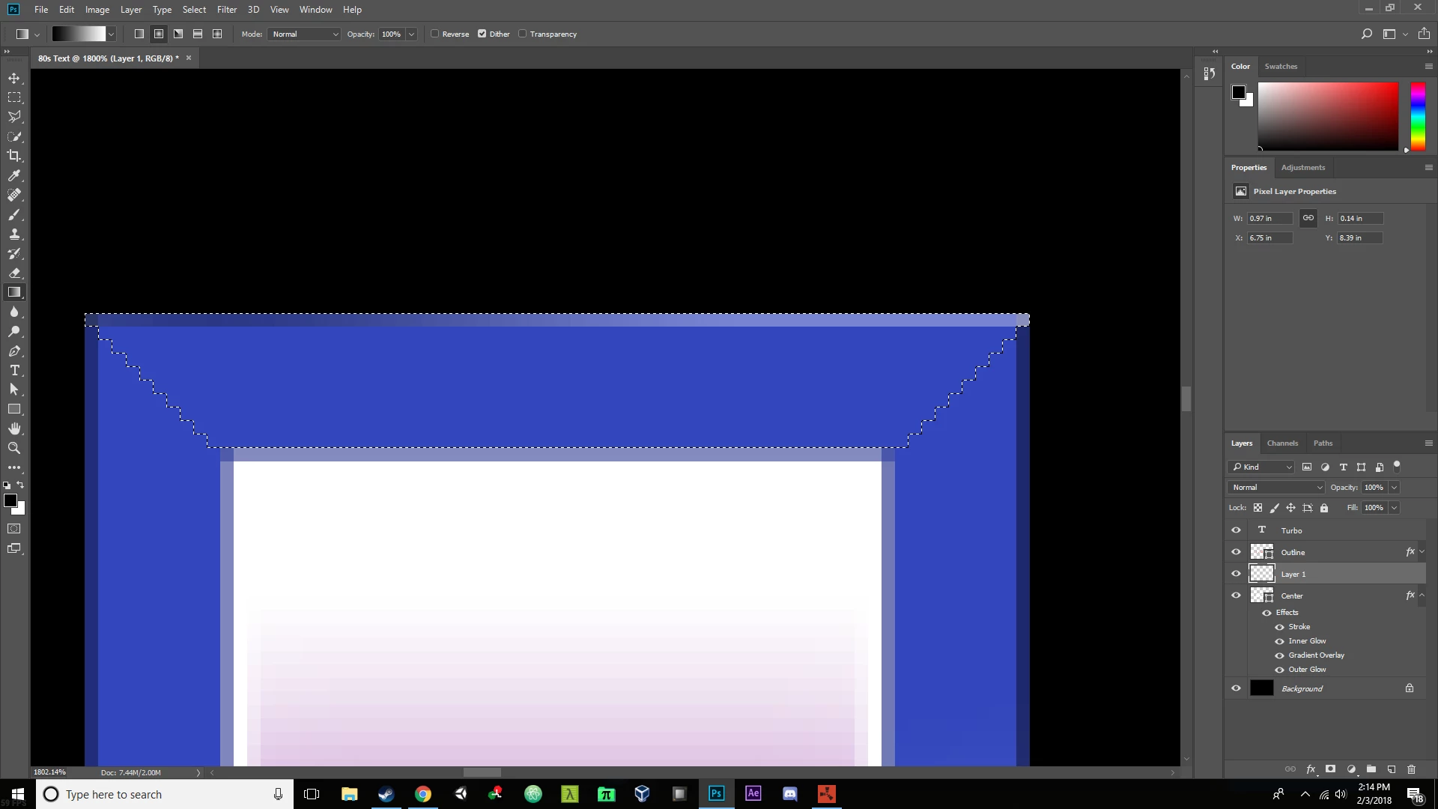
Task: Select the Eyedropper tool
Action: coord(14,175)
